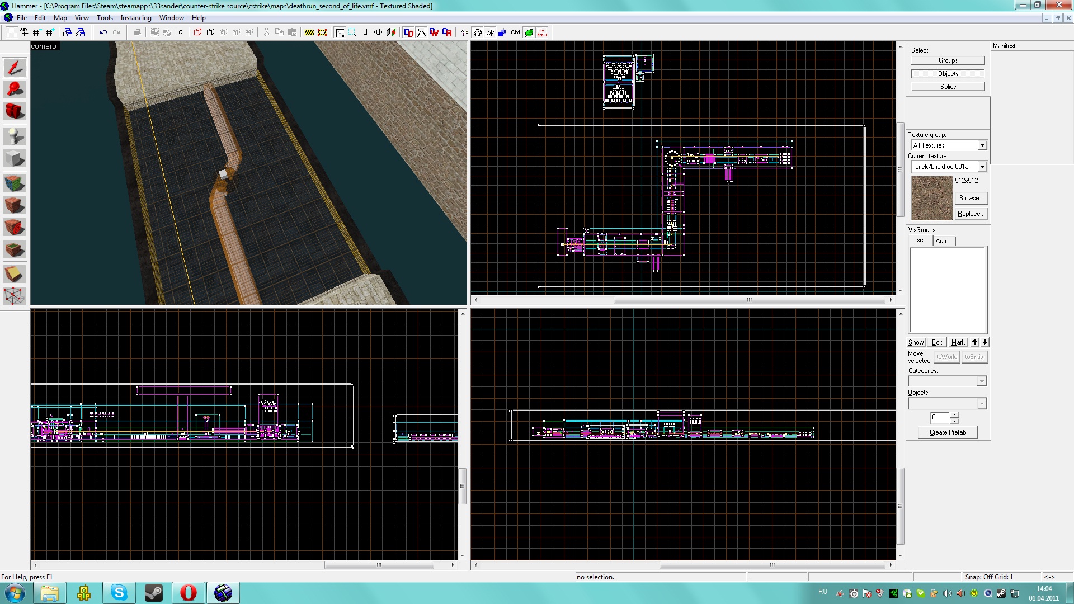This screenshot has height=604, width=1074.
Task: Select the Entity tool
Action: (15, 136)
